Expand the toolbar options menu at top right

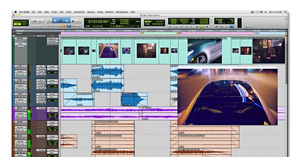(x=286, y=19)
